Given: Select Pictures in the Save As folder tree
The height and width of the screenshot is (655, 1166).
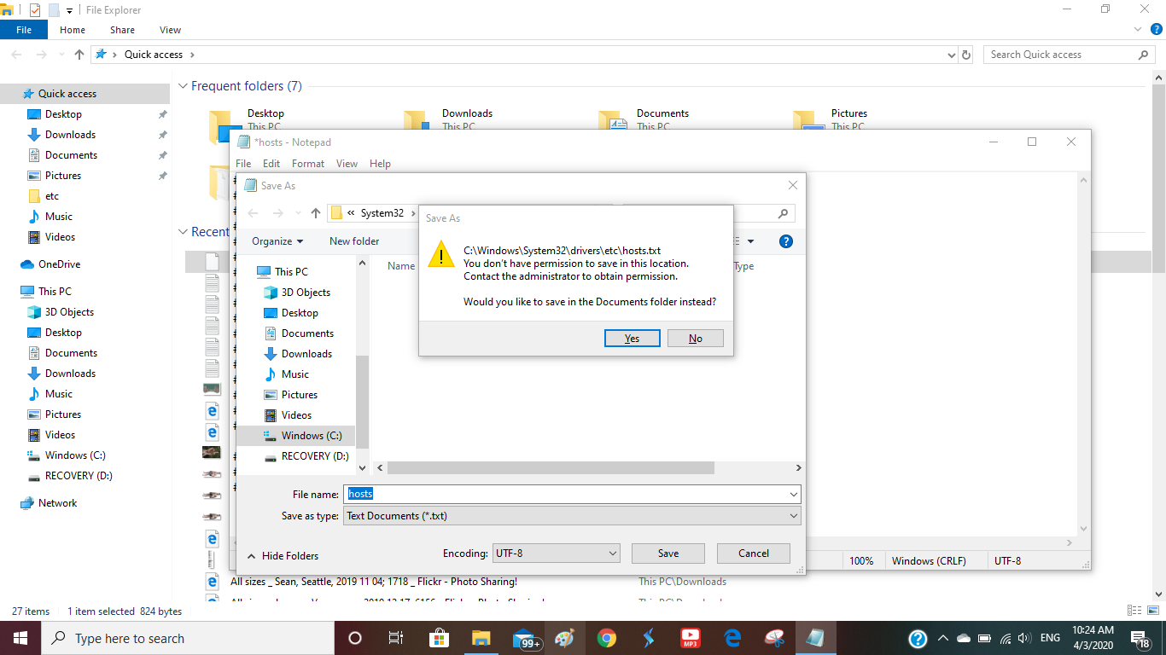Looking at the screenshot, I should [x=300, y=395].
